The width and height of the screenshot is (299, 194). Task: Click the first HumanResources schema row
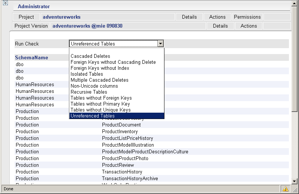35,85
